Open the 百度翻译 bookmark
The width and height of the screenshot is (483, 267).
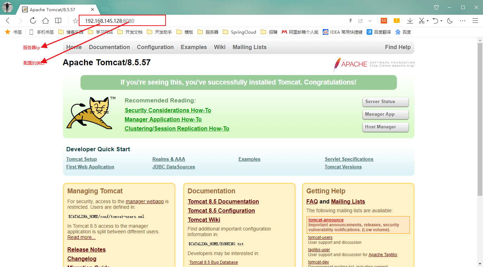(x=379, y=32)
